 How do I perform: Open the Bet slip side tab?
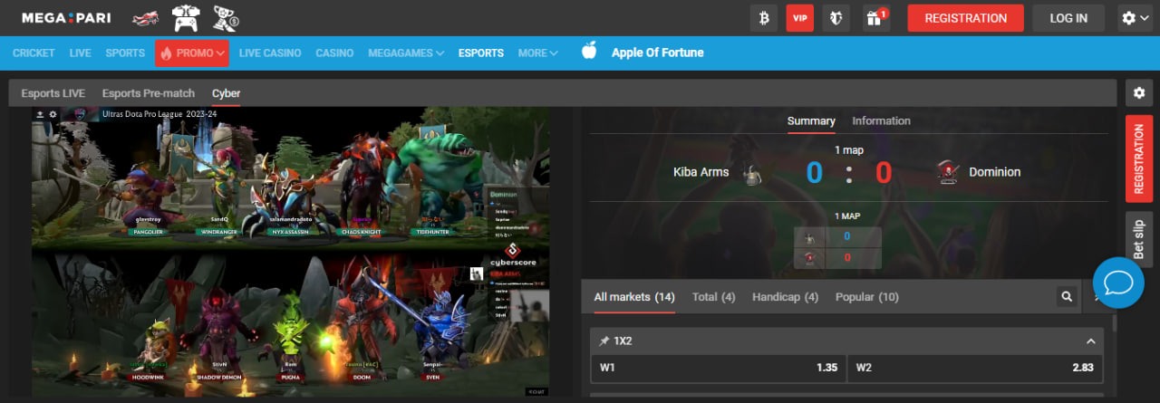[1139, 239]
